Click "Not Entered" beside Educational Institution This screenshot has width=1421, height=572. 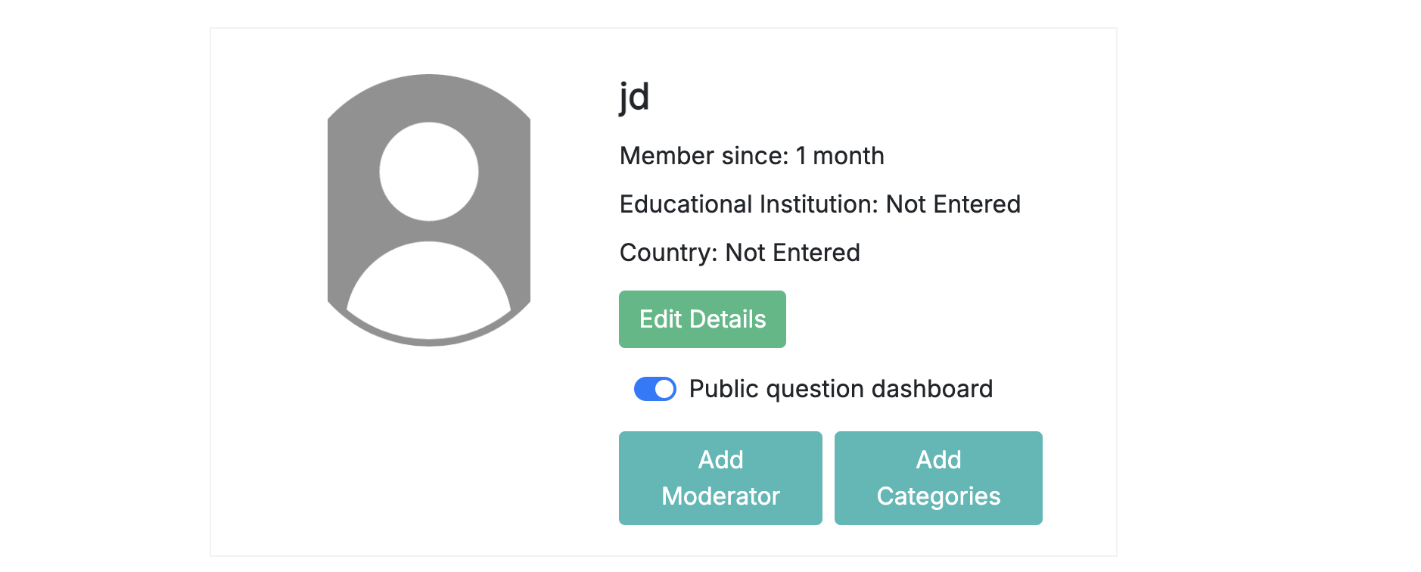pos(953,204)
